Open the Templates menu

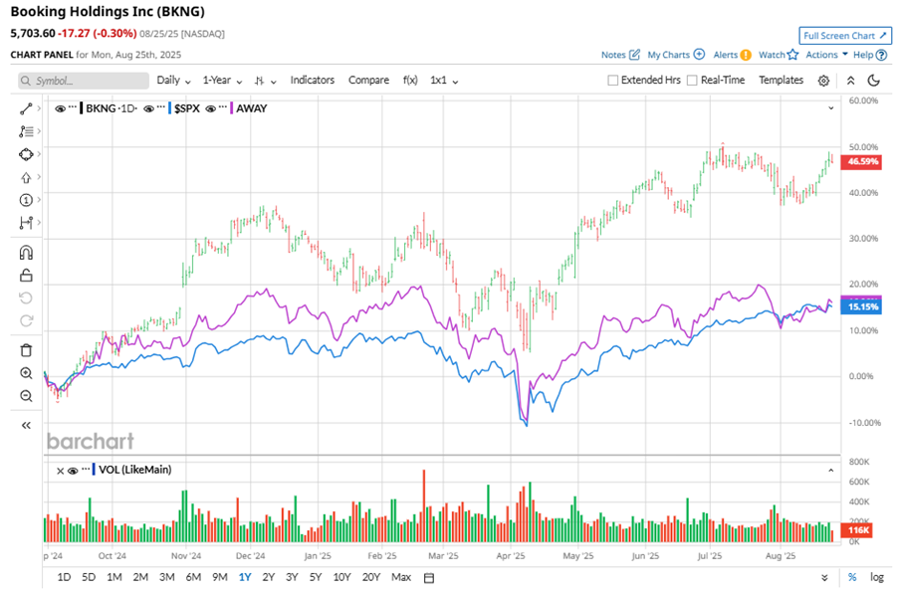coord(782,80)
